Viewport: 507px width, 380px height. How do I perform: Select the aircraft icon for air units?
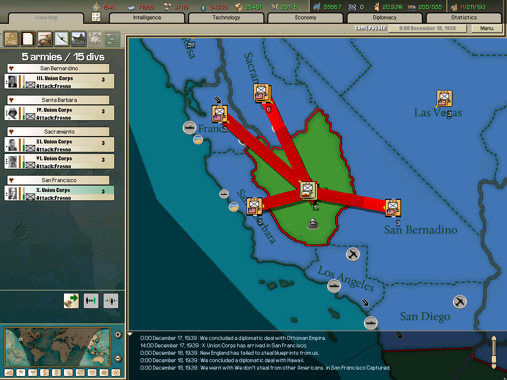[60, 39]
